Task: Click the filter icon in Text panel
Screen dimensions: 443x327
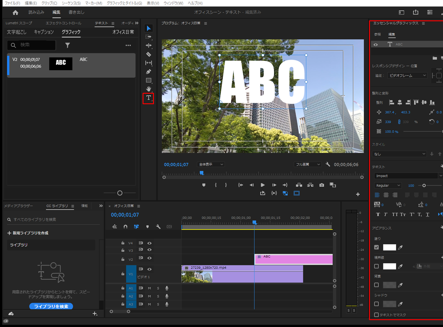Action: coord(67,45)
